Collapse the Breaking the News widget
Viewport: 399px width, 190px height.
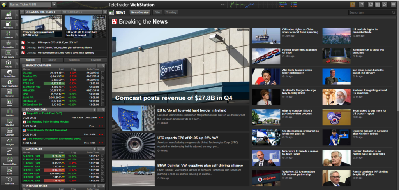pos(22,12)
